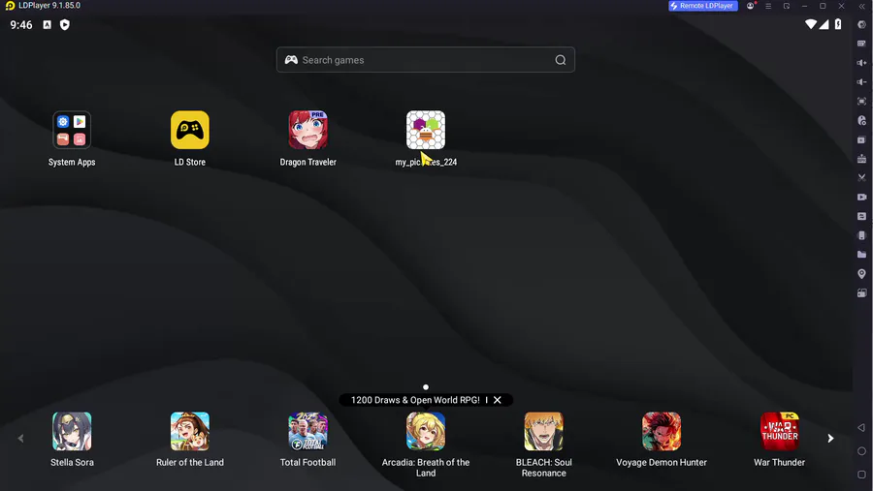873x491 pixels.
Task: Launch BLEACH: Soul Resonance
Action: pos(544,431)
